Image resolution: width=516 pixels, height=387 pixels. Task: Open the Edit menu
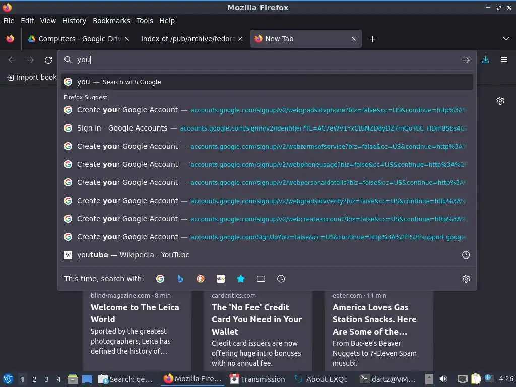pos(27,21)
